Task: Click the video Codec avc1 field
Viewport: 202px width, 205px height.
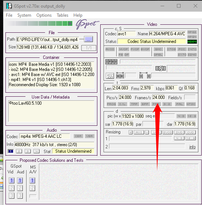Action: click(x=126, y=34)
